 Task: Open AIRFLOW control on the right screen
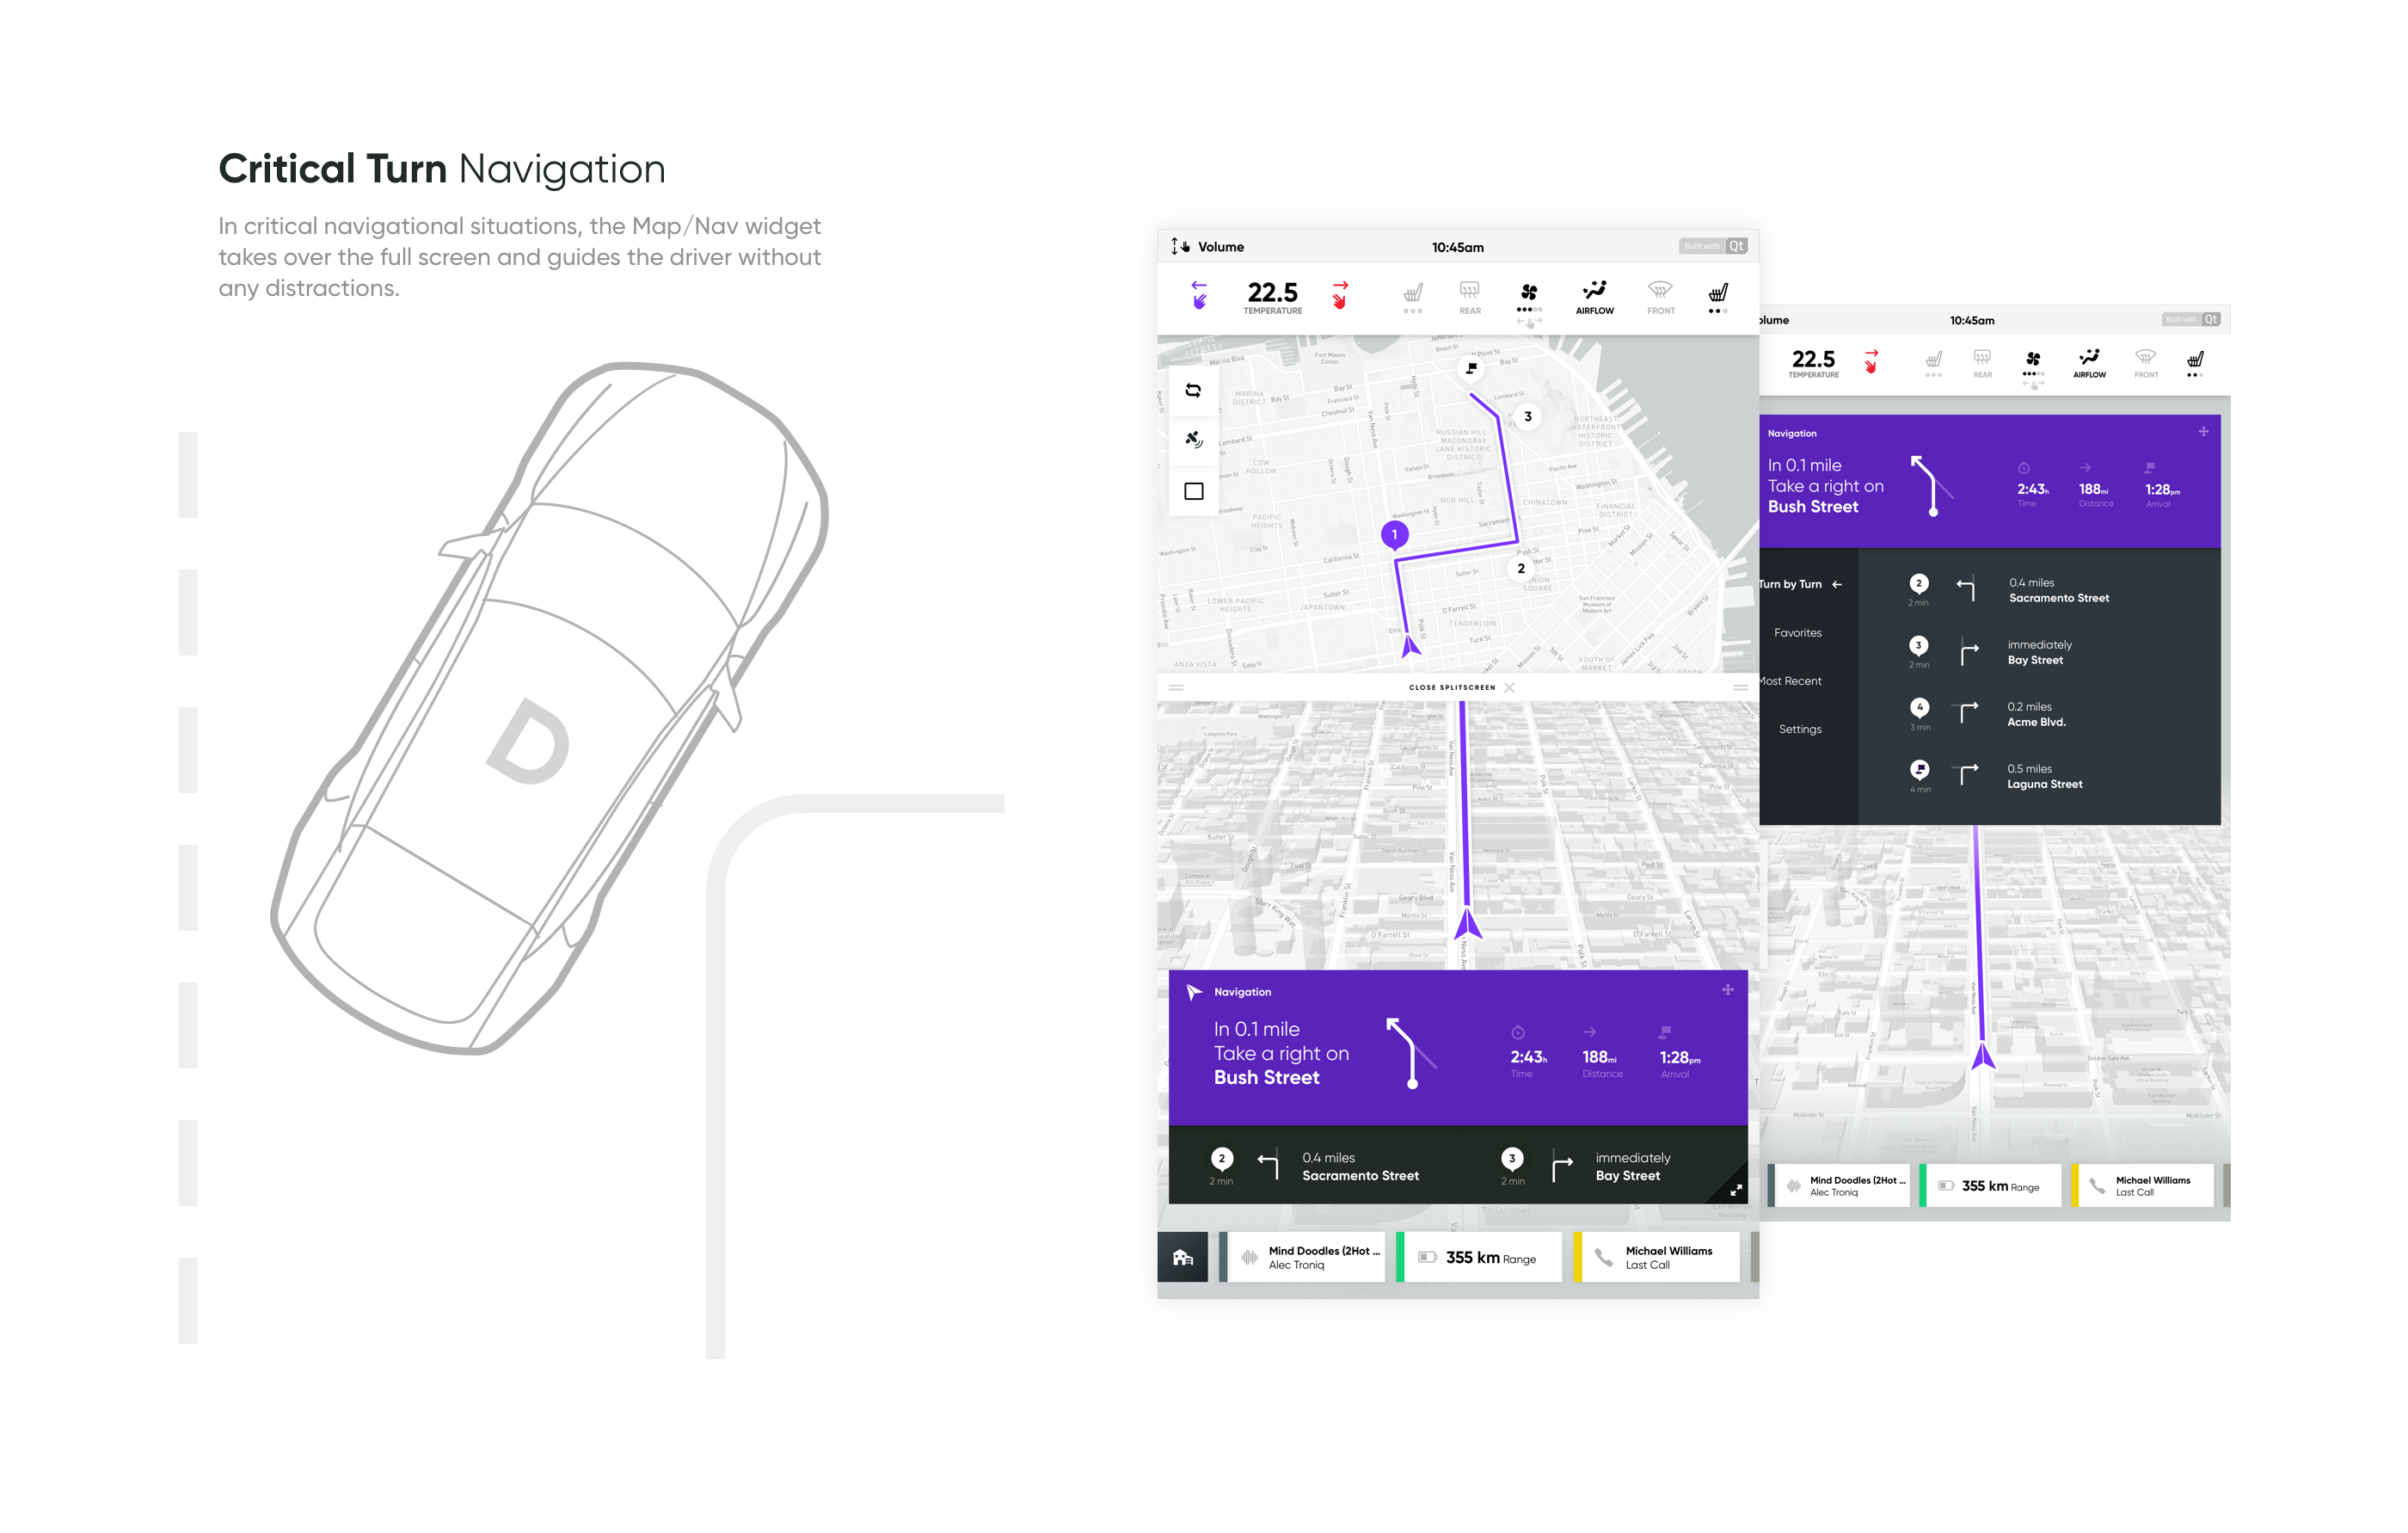[x=2089, y=362]
